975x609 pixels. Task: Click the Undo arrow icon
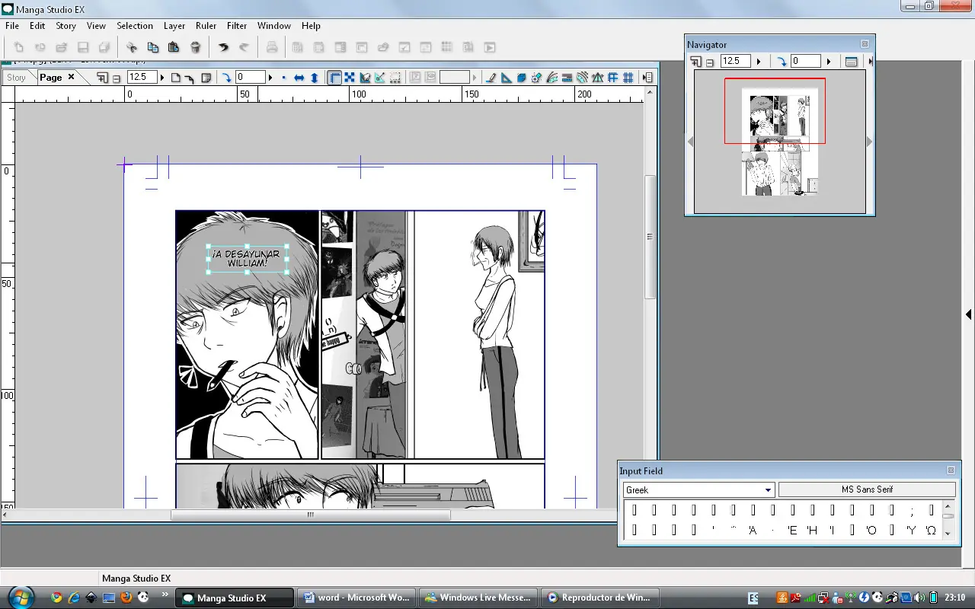223,47
